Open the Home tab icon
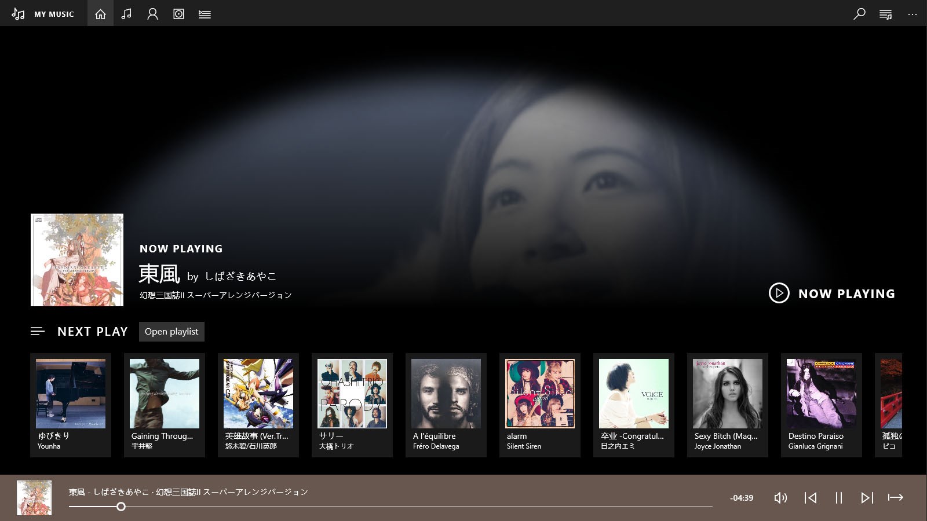The height and width of the screenshot is (521, 927). (x=100, y=14)
